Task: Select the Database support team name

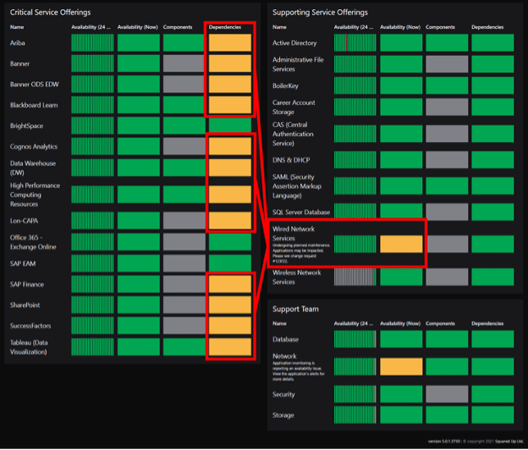Action: (x=287, y=339)
